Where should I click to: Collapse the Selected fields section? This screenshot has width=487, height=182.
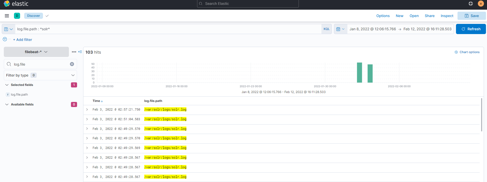(x=7, y=85)
